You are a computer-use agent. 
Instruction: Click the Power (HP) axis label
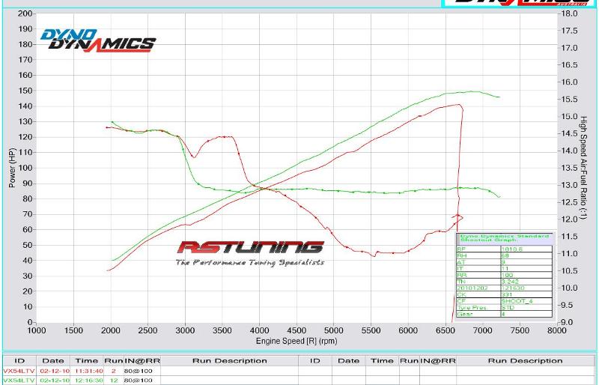pos(11,168)
